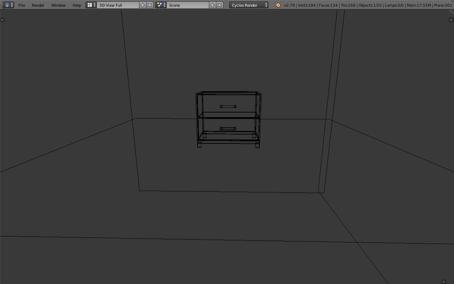Add a new screen layout with plus
The width and height of the screenshot is (454, 284).
click(143, 5)
